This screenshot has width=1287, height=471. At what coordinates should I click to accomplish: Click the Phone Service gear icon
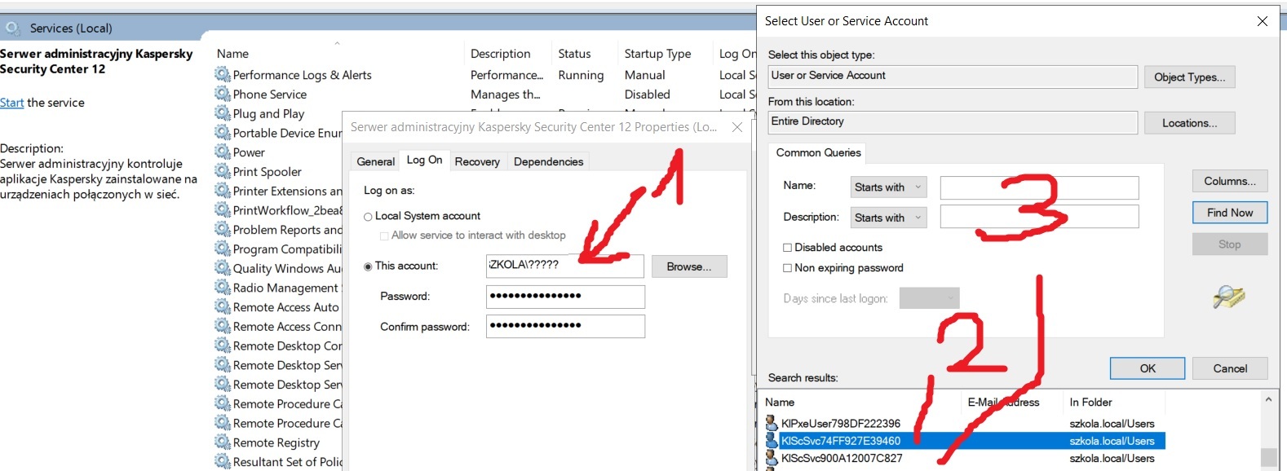222,94
